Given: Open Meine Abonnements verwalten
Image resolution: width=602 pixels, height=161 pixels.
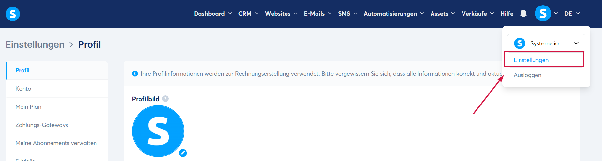Looking at the screenshot, I should pos(57,143).
